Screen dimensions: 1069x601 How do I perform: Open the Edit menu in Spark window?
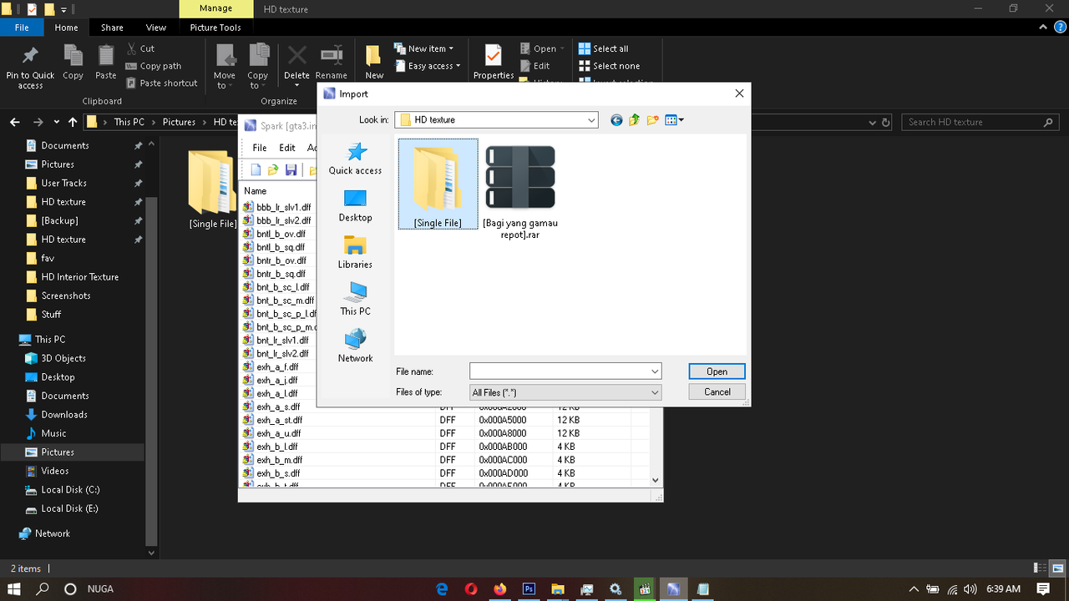(287, 148)
